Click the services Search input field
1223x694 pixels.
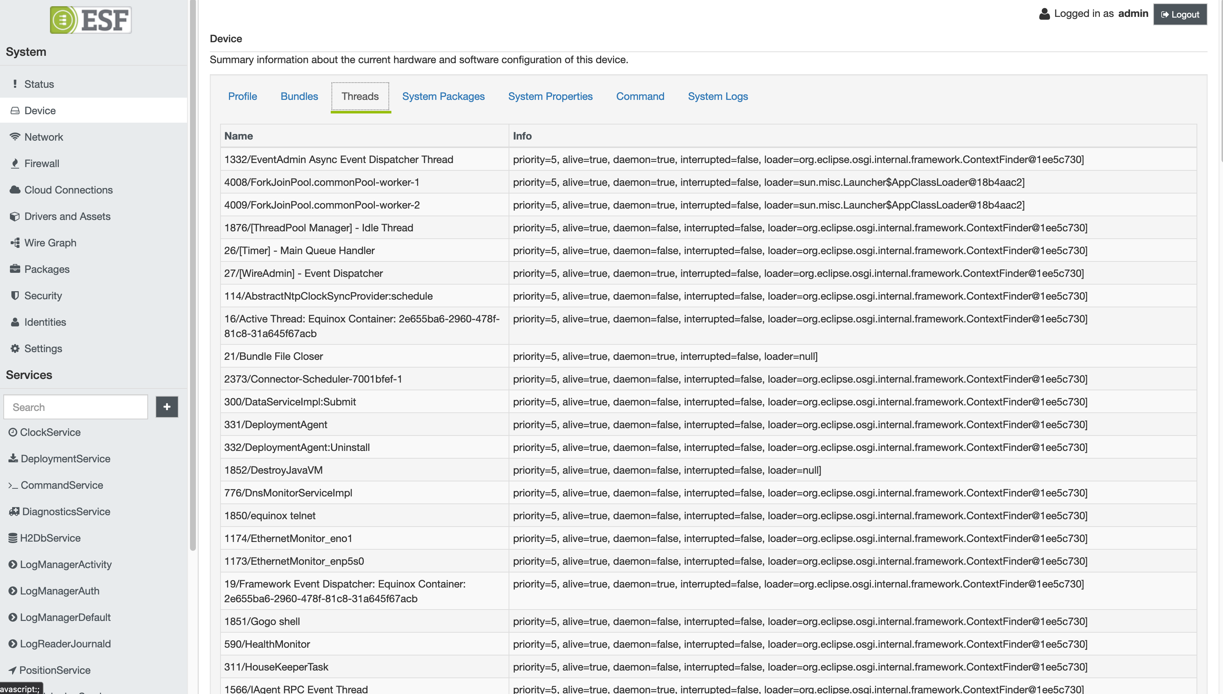76,407
